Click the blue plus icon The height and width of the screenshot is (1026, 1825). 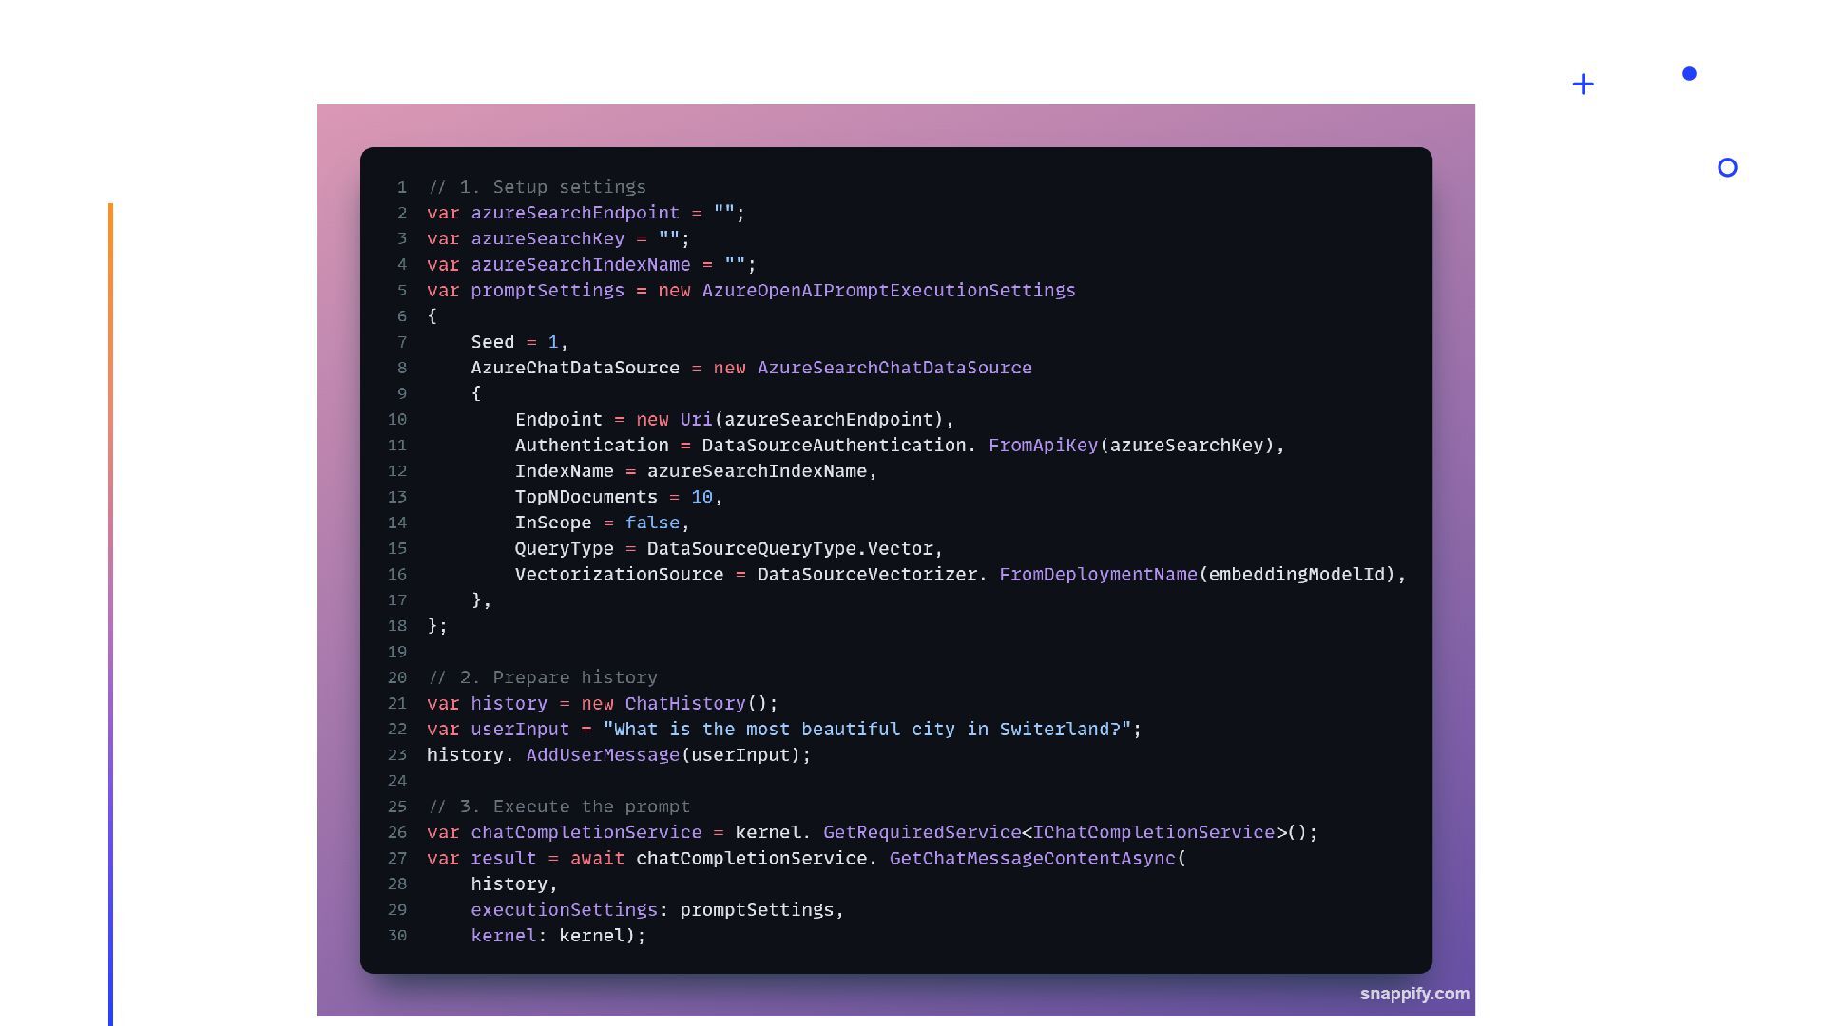coord(1583,85)
